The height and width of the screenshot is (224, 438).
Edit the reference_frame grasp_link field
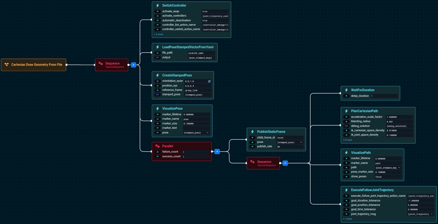coord(198,90)
